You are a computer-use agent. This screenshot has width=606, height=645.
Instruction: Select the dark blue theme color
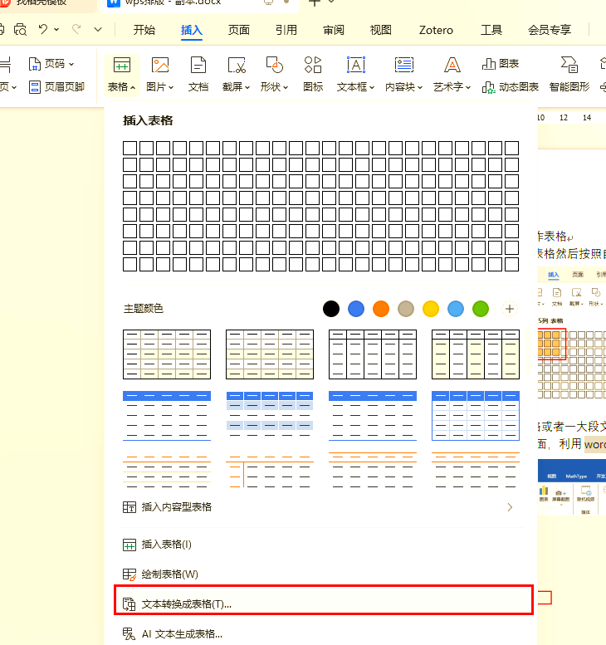pos(356,309)
